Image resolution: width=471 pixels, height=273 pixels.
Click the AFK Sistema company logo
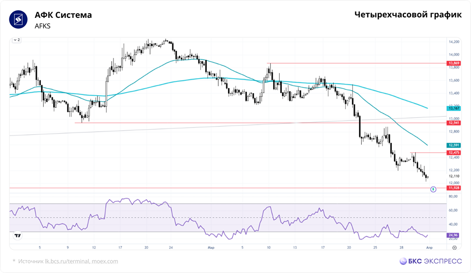18,19
